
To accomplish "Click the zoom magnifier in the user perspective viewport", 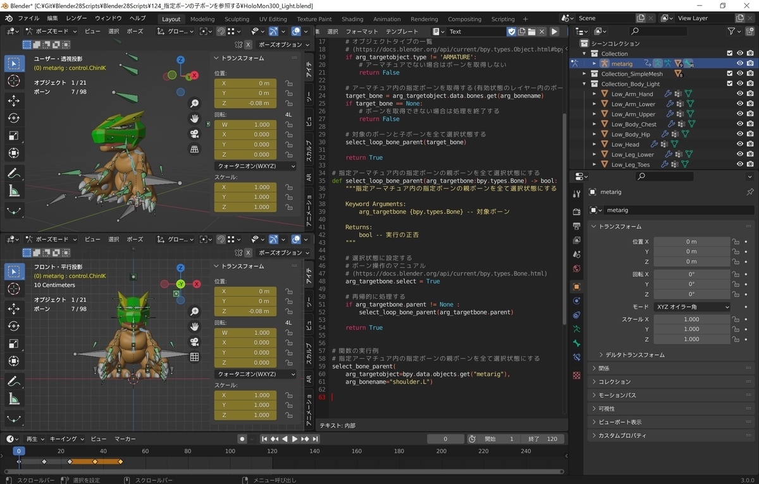I will 195,104.
